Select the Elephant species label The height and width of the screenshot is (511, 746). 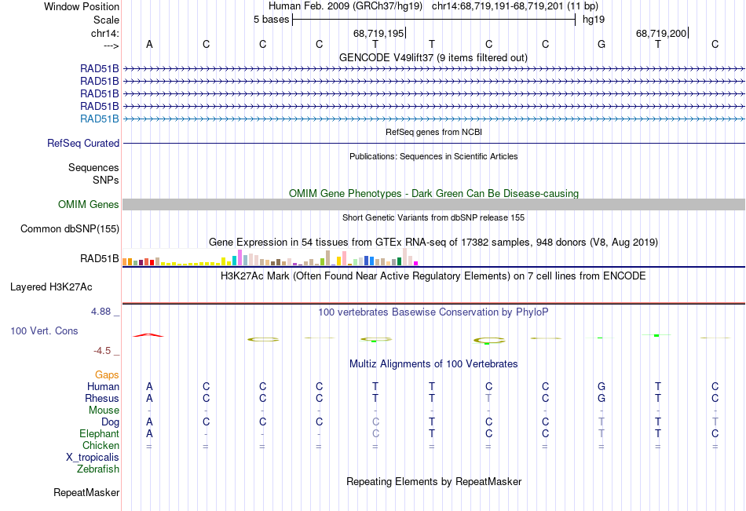[100, 433]
